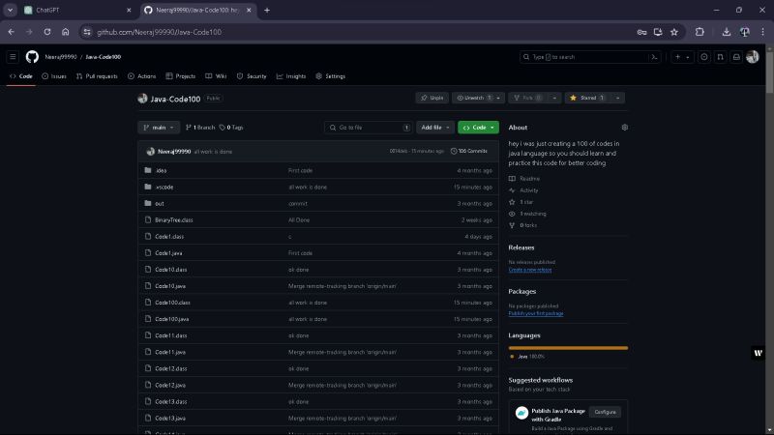The image size is (774, 435).
Task: Open the green Code dropdown
Action: 478,128
